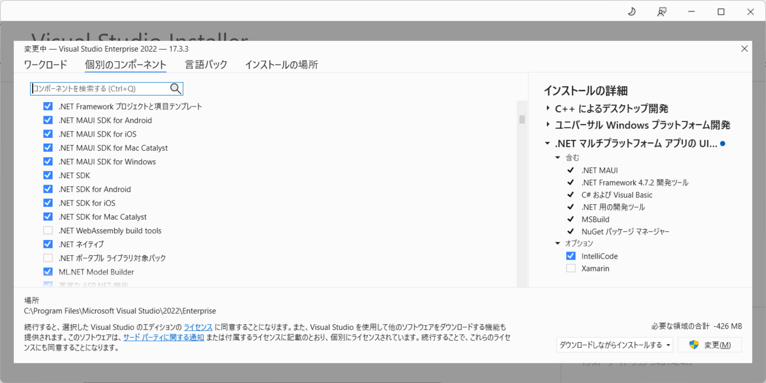Click the shield icon on the 変更 button
The image size is (766, 383).
click(x=694, y=345)
